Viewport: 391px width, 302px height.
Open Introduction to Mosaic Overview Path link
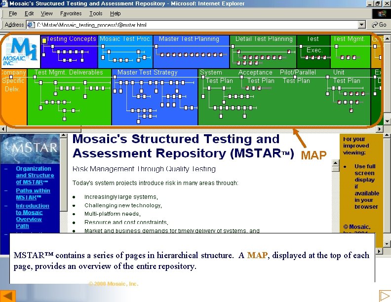point(33,216)
